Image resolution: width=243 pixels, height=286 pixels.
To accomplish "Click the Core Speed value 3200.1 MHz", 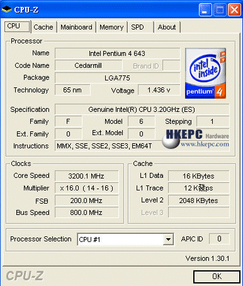I will pos(86,176).
